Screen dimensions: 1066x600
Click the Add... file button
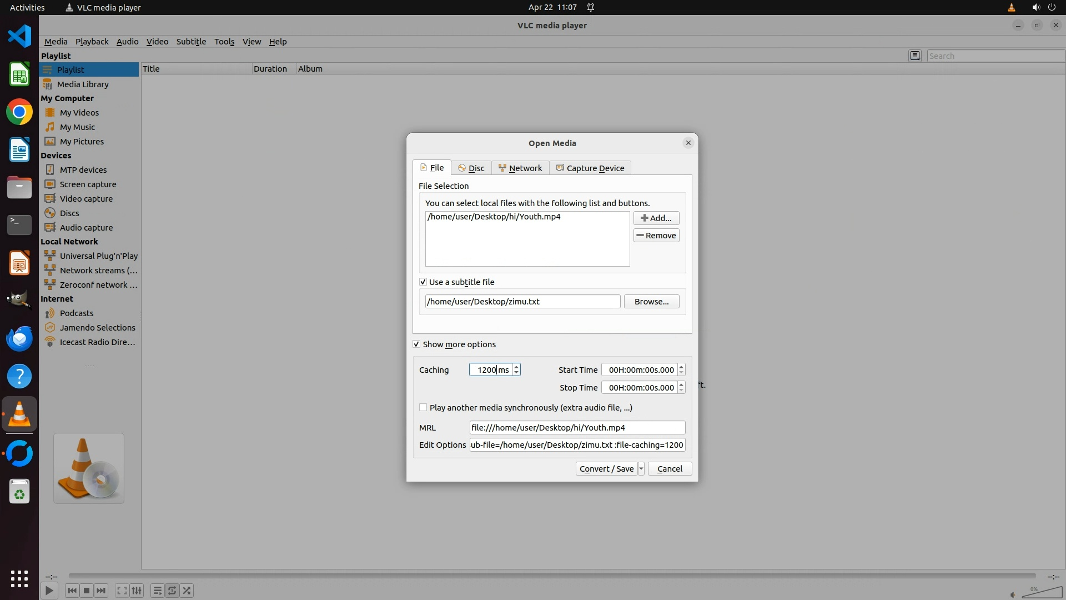click(x=656, y=218)
